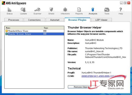Select the ThunderAtOnce Class row
This screenshot has width=132, height=95.
pyautogui.click(x=34, y=31)
